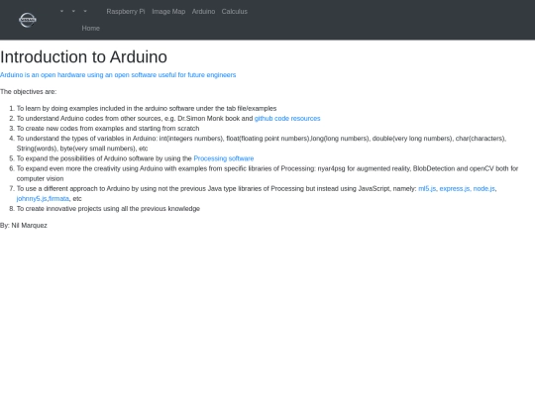Open the johnny5.js link
The image size is (535, 401).
point(32,199)
